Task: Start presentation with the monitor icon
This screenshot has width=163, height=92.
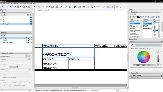Action: (x=75, y=7)
